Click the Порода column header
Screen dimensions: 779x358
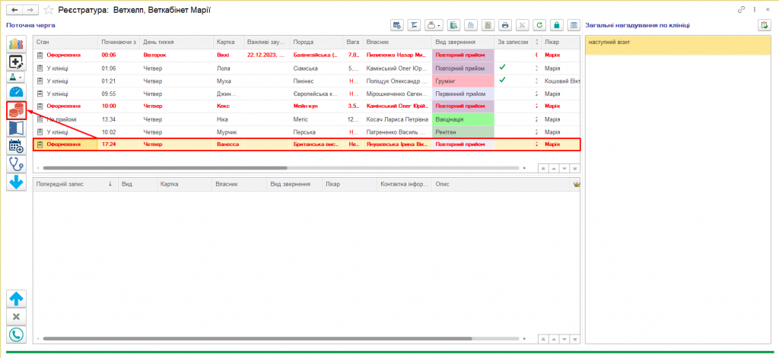[316, 43]
